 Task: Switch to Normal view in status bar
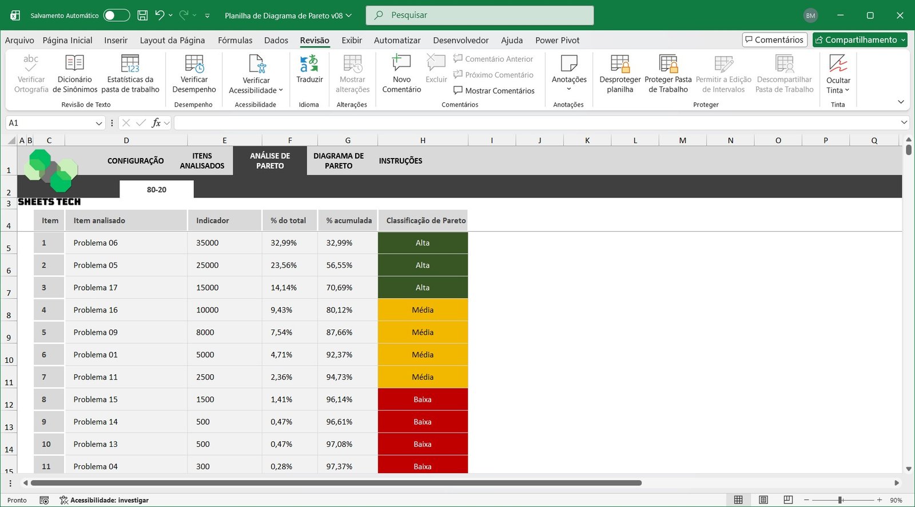738,500
